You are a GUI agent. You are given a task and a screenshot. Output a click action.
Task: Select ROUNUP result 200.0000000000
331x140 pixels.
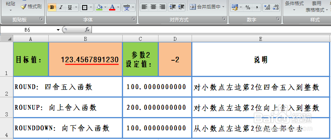157,107
